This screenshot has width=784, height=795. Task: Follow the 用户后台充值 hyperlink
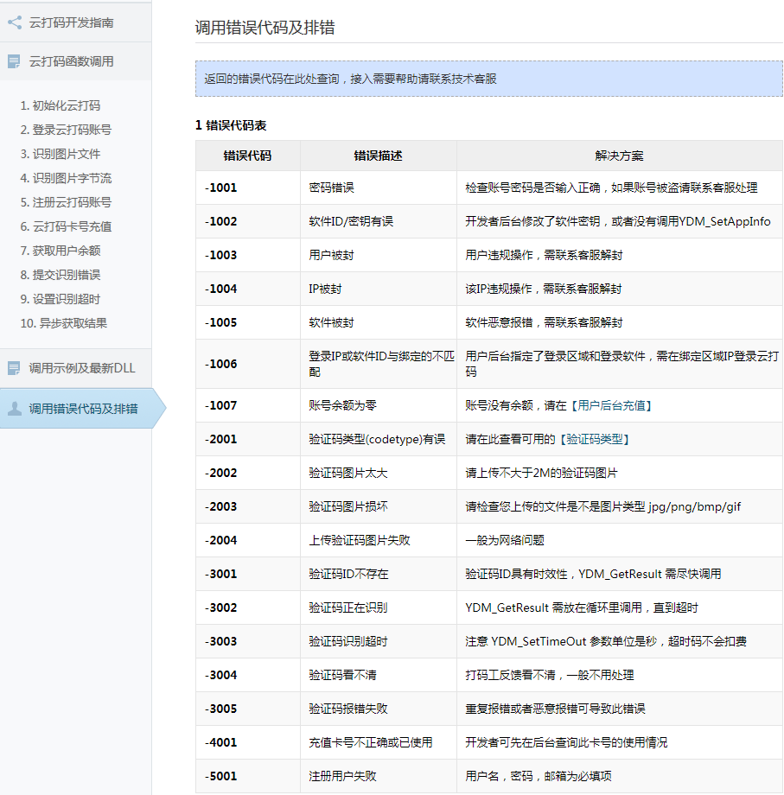(611, 405)
